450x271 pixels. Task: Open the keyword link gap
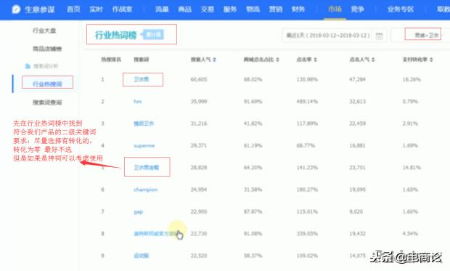(138, 212)
